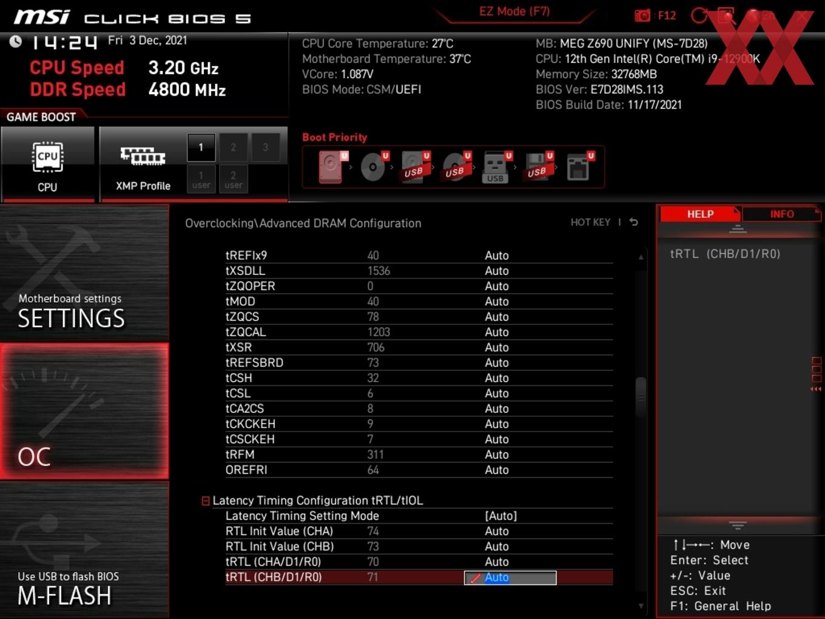The width and height of the screenshot is (825, 619).
Task: Select the tCSH Auto value
Action: (496, 378)
